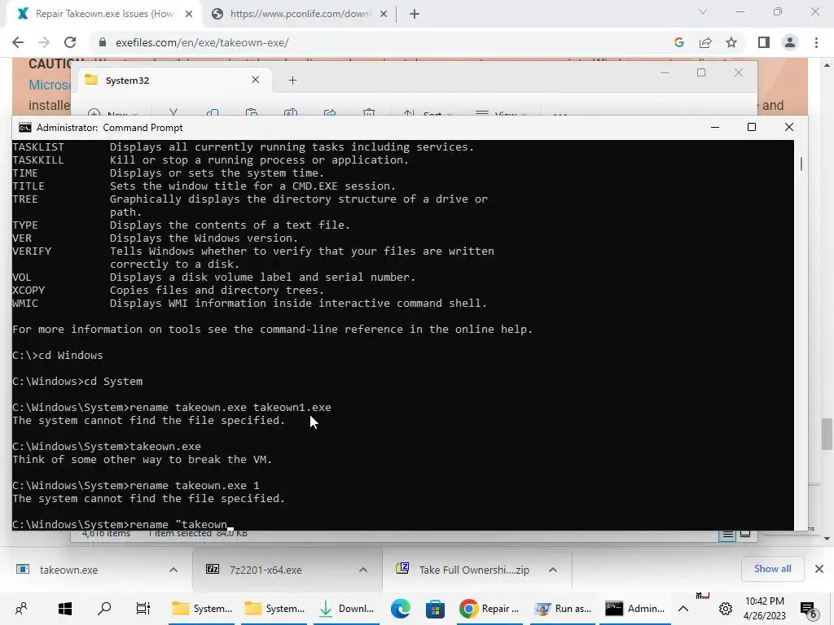834x625 pixels.
Task: Close the pconlife.com tab
Action: [x=384, y=14]
